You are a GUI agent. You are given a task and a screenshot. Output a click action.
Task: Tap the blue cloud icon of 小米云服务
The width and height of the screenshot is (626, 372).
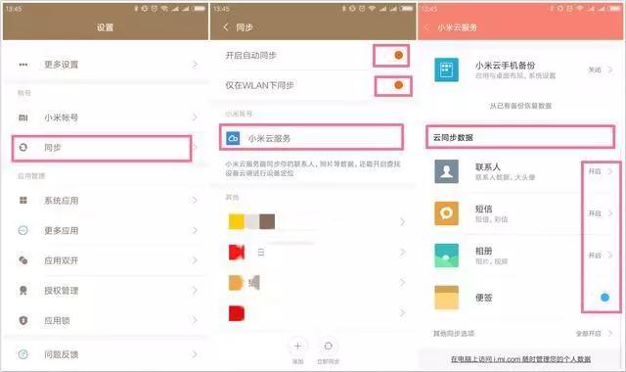(233, 138)
